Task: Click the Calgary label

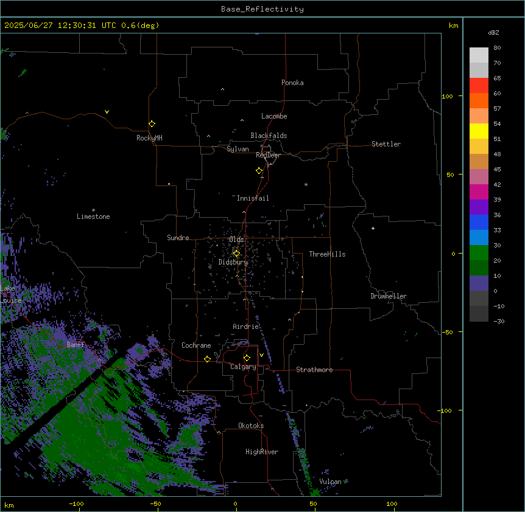Action: point(244,367)
